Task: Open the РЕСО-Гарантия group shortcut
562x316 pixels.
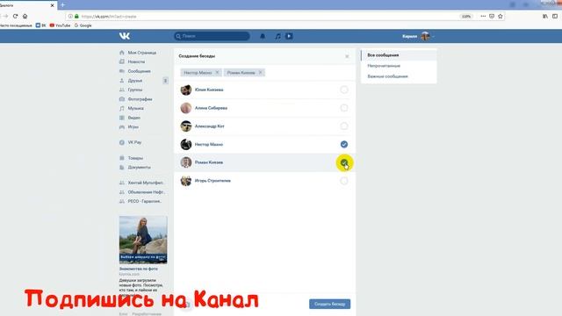Action: coord(140,201)
